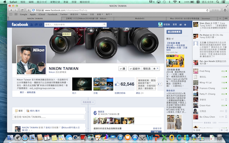Expand the '4' more-tabs dropdown

point(159,84)
